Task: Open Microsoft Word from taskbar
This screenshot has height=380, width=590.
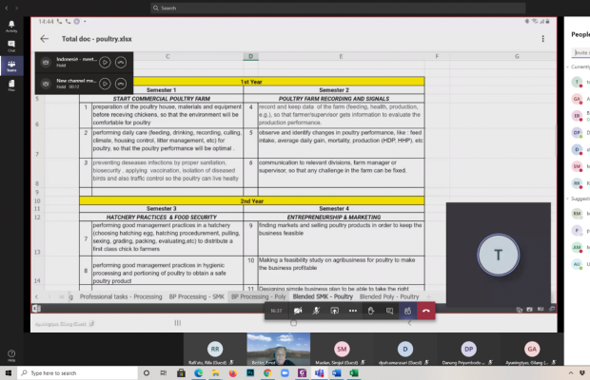Action: (x=336, y=372)
